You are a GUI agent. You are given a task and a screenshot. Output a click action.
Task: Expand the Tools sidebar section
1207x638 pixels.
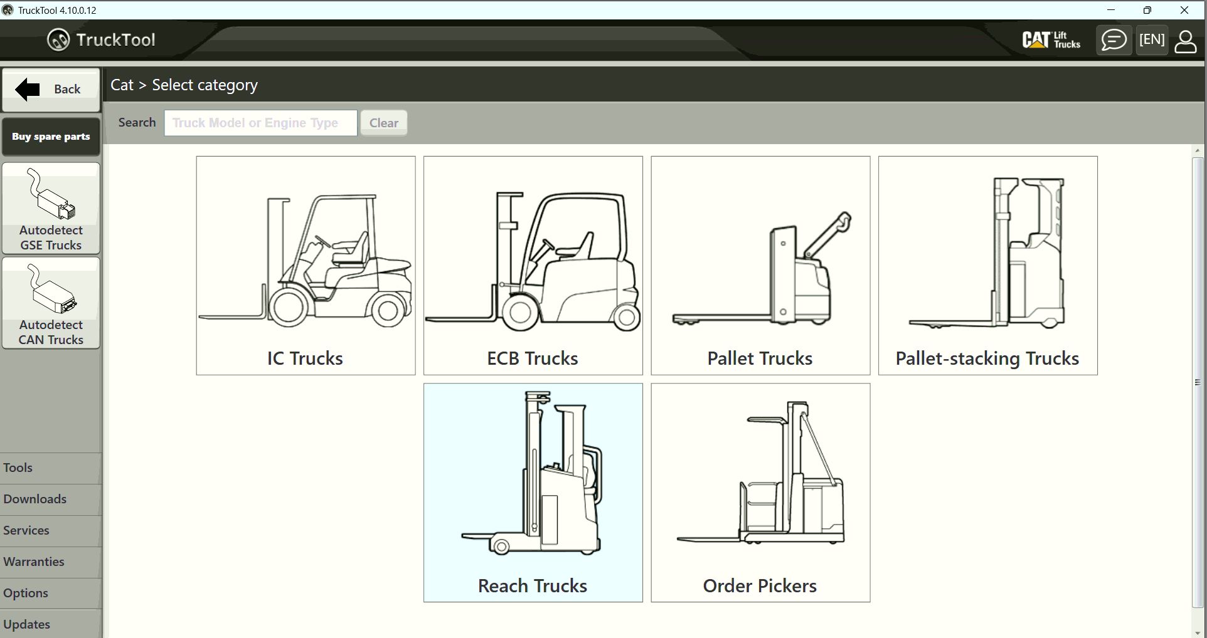click(50, 468)
